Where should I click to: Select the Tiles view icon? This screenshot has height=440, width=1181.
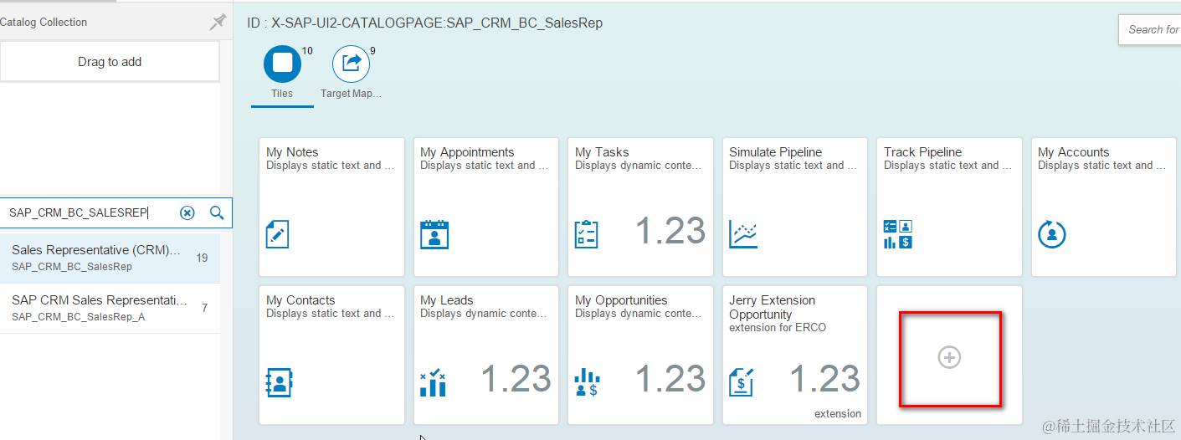click(282, 64)
